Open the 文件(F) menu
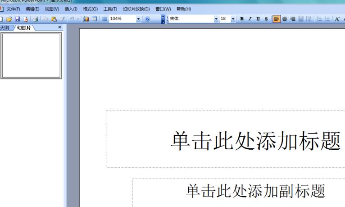The width and height of the screenshot is (345, 207). [13, 9]
